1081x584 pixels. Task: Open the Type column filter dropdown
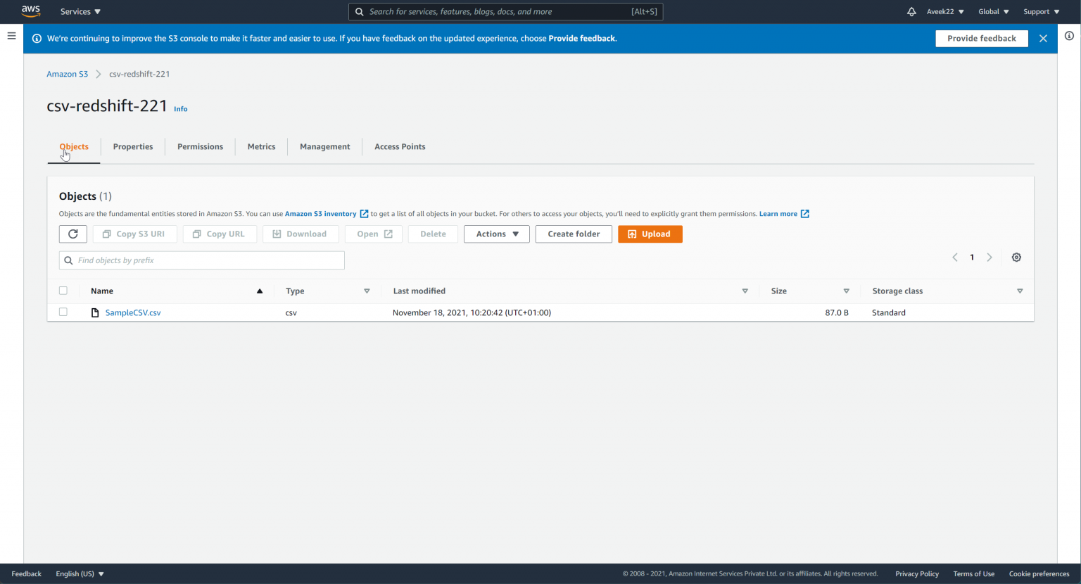pyautogui.click(x=367, y=291)
